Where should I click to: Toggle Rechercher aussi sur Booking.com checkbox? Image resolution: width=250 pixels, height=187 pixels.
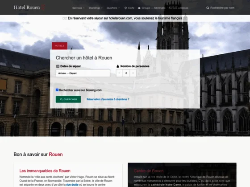click(x=57, y=90)
